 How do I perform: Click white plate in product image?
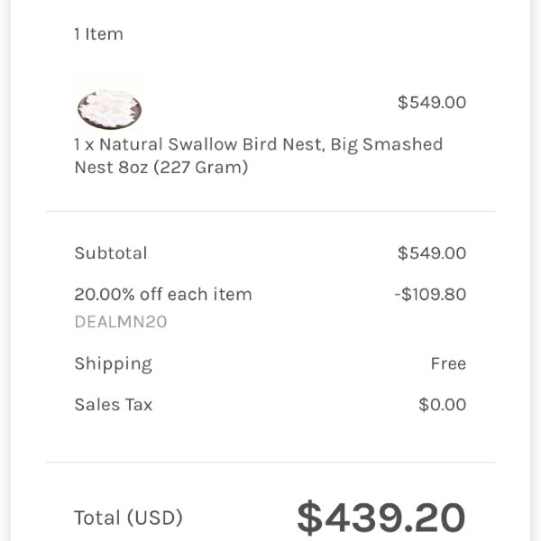(110, 109)
